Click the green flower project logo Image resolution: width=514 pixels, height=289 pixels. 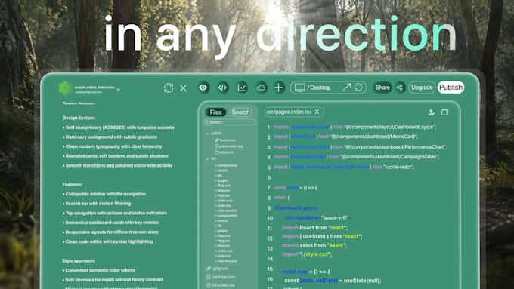(x=65, y=88)
